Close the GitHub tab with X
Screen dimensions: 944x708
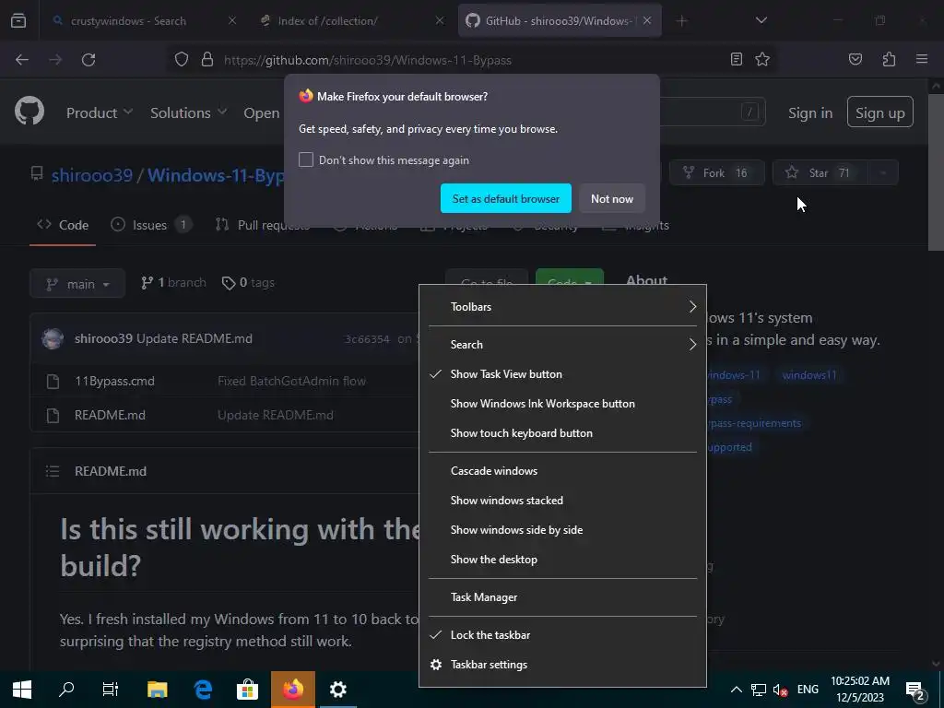point(647,20)
